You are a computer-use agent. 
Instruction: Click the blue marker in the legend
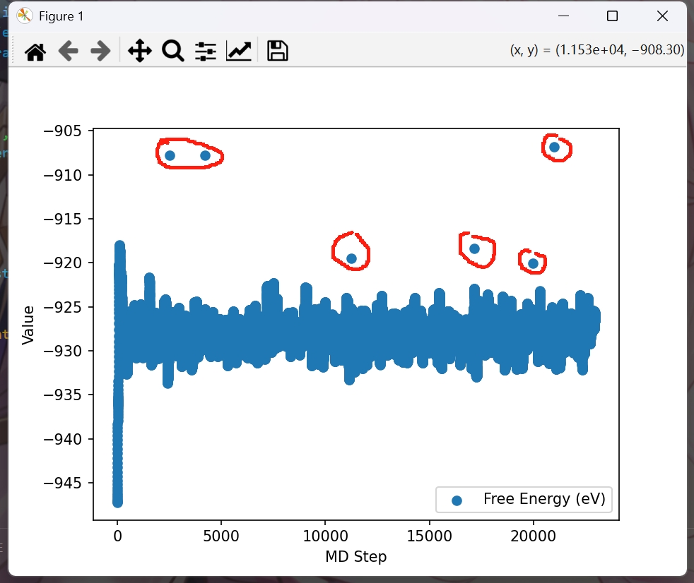[457, 500]
